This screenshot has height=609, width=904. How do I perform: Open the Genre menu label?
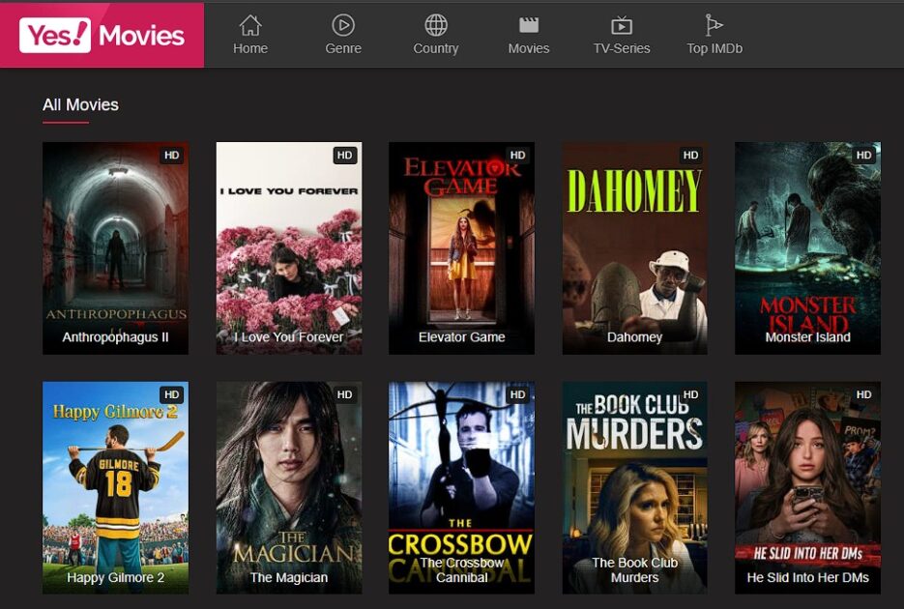tap(343, 48)
